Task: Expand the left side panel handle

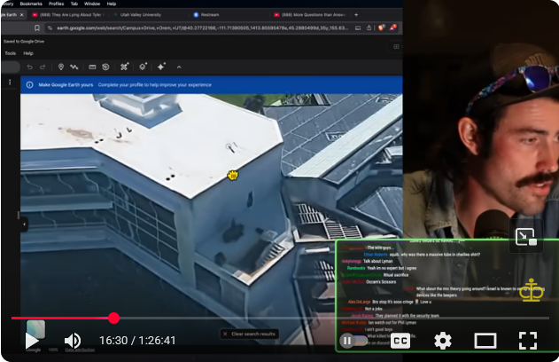Action: coord(24,225)
